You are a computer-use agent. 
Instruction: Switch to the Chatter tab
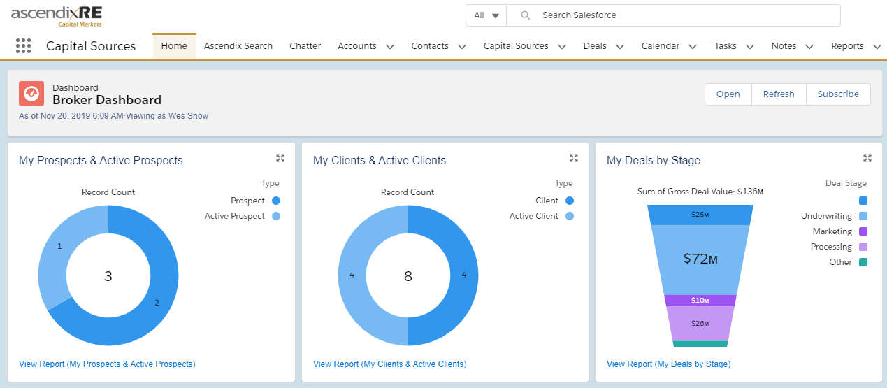(305, 46)
